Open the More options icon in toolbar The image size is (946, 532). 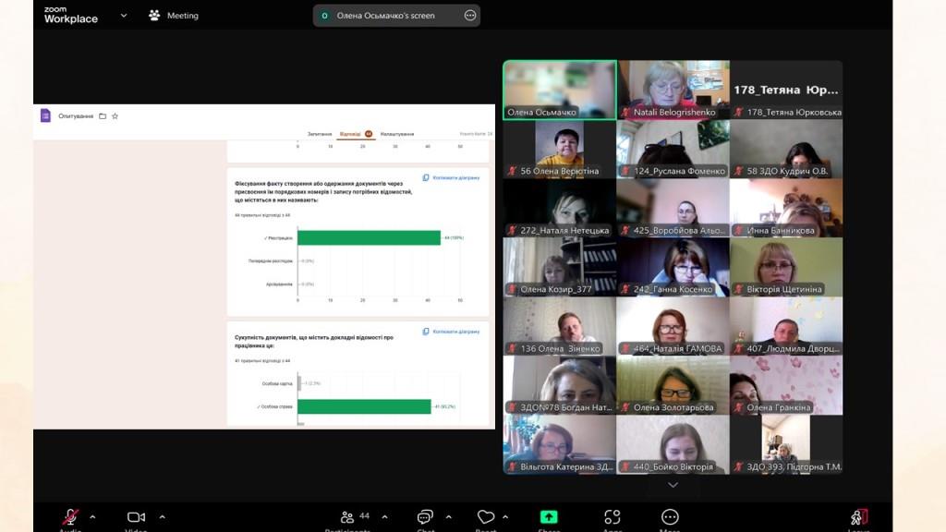pyautogui.click(x=670, y=517)
